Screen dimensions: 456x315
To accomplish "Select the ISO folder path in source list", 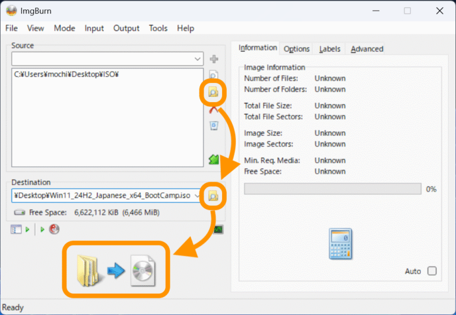I will 66,74.
